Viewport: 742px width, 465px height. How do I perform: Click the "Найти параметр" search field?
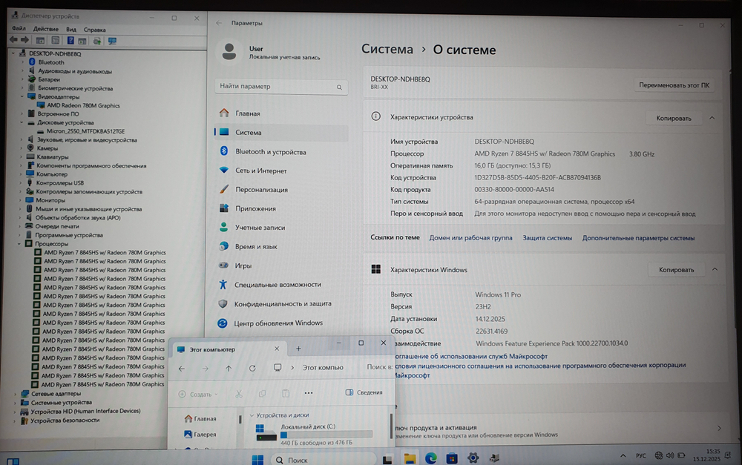[x=280, y=87]
